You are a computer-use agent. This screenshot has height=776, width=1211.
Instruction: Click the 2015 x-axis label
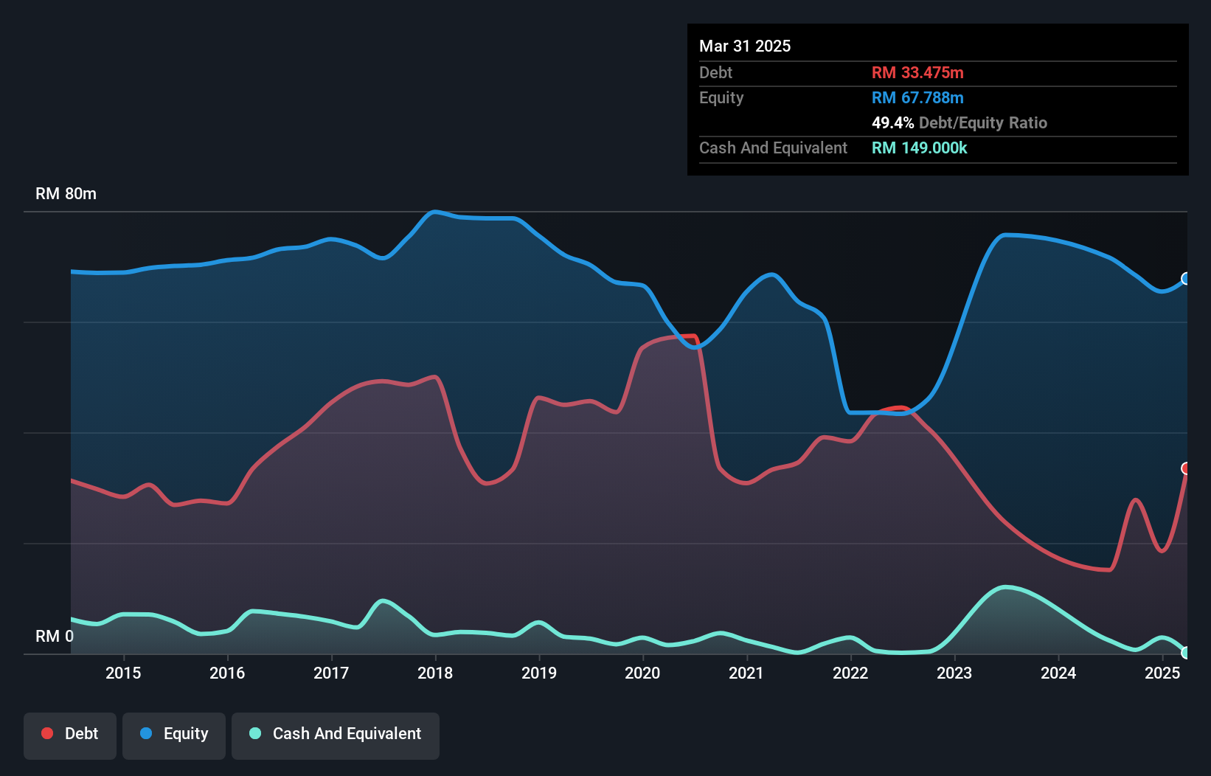pyautogui.click(x=123, y=673)
